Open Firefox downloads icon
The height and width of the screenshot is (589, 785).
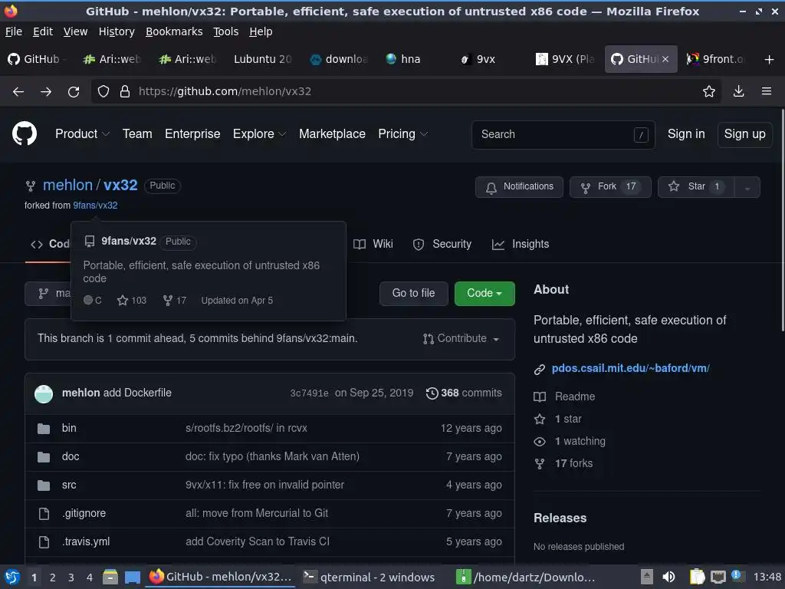tap(738, 91)
